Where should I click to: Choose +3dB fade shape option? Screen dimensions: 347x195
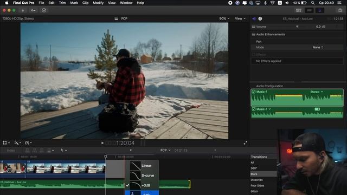click(x=142, y=185)
